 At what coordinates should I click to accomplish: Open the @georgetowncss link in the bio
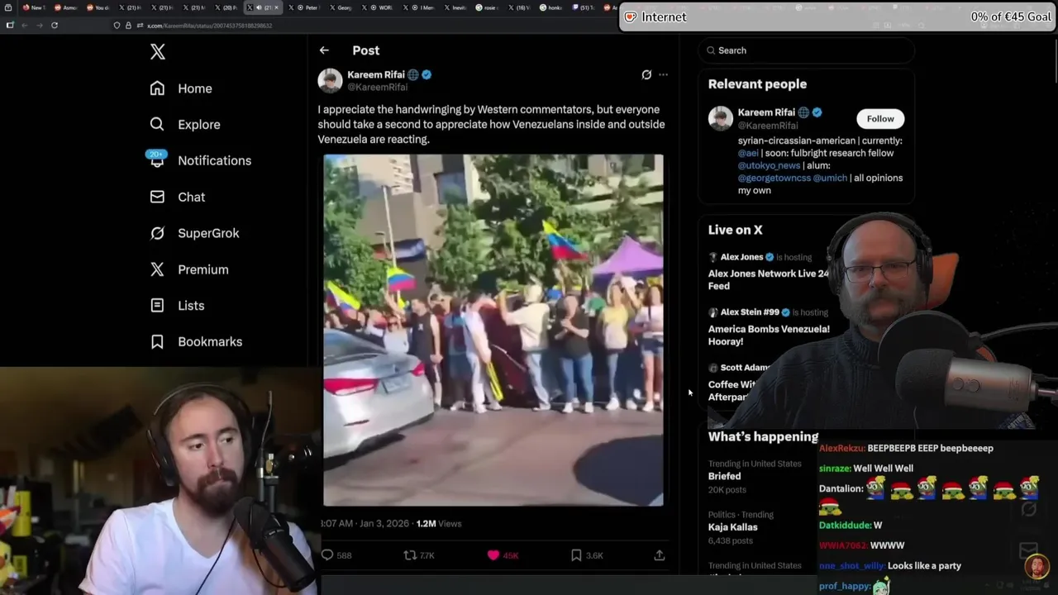[774, 178]
